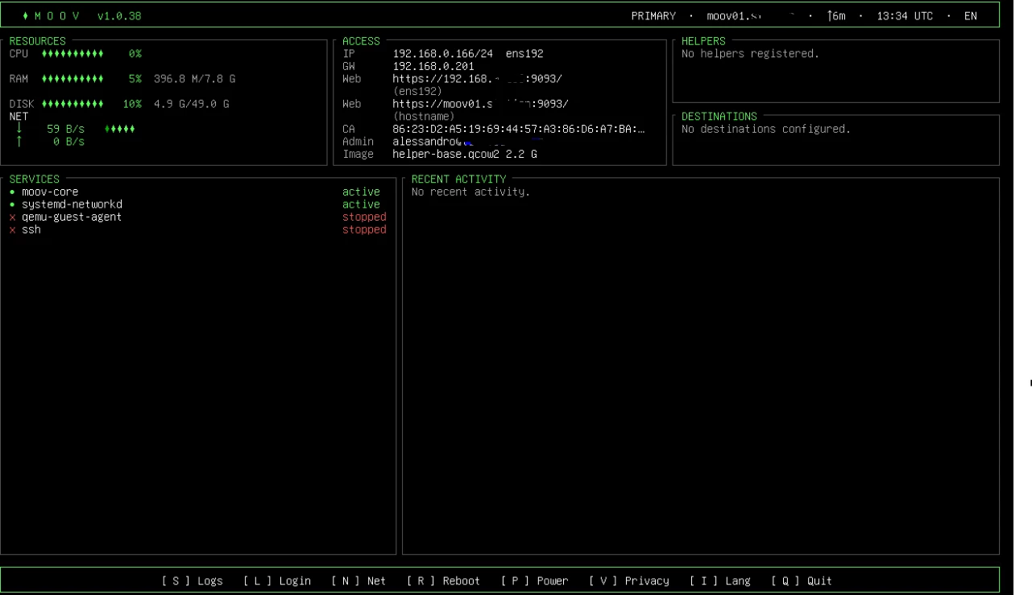The height and width of the screenshot is (595, 1032).
Task: Click the RAM 5% reading
Action: coord(135,79)
